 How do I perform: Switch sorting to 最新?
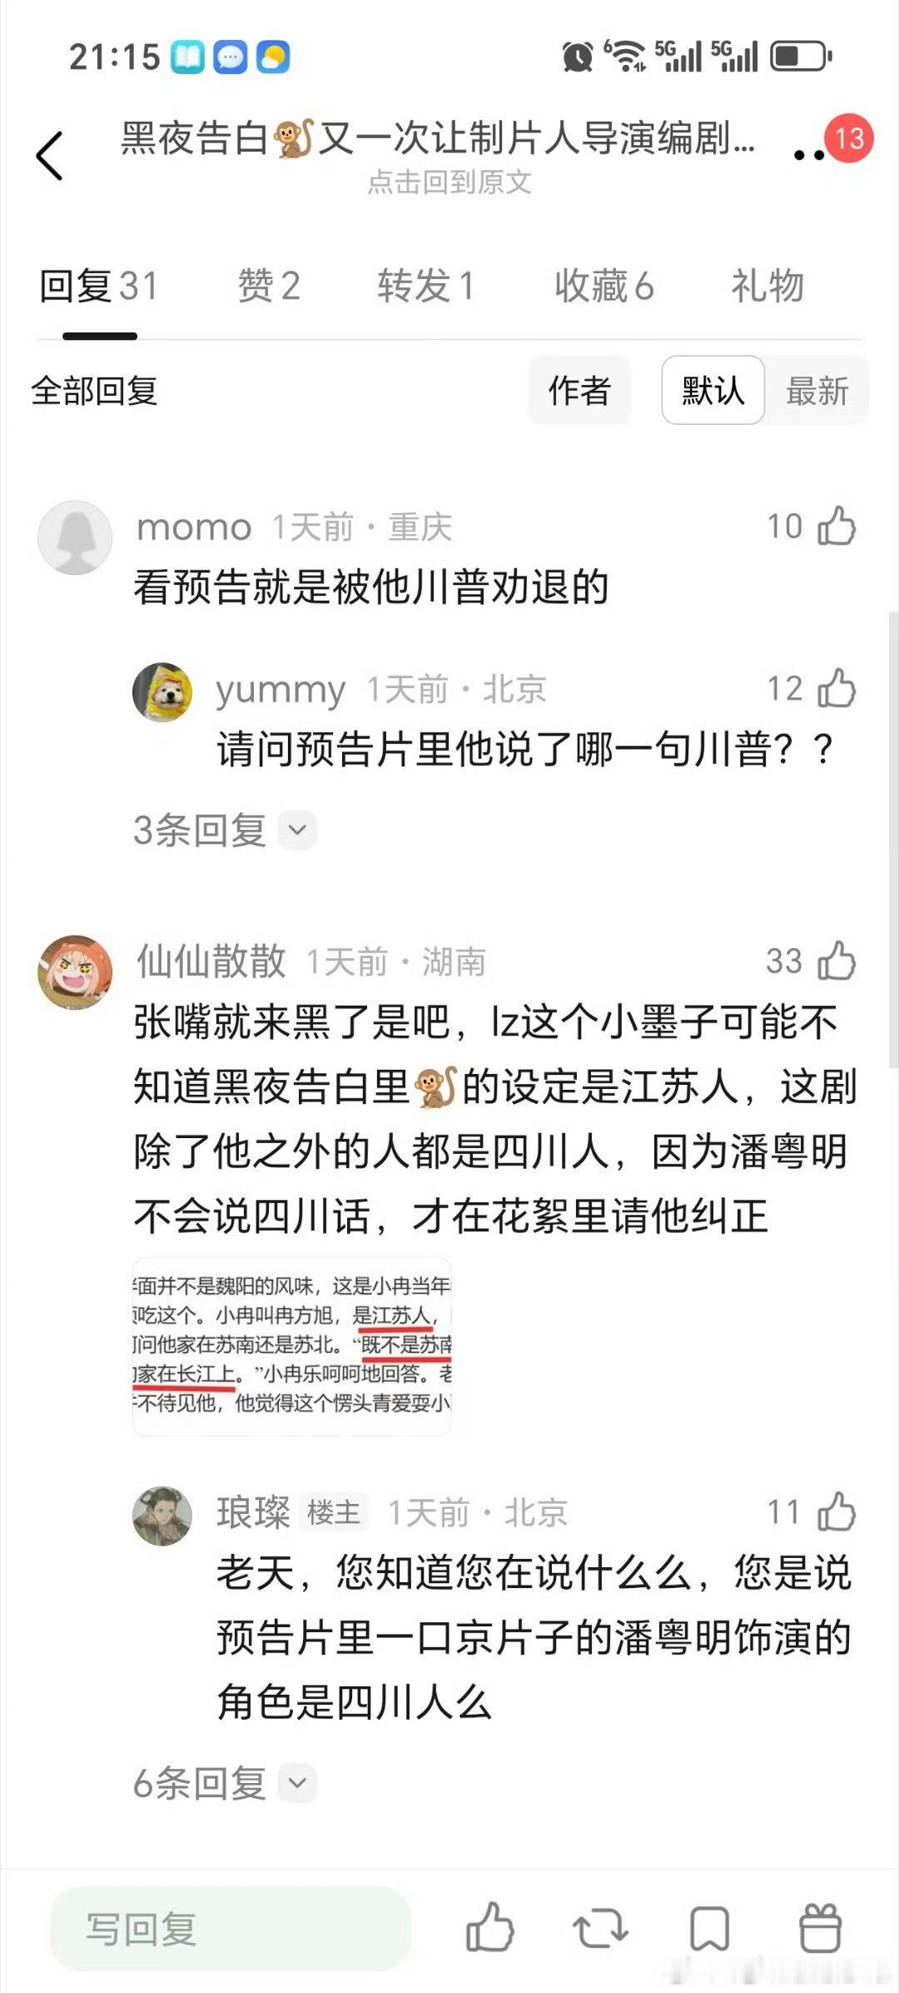click(817, 390)
